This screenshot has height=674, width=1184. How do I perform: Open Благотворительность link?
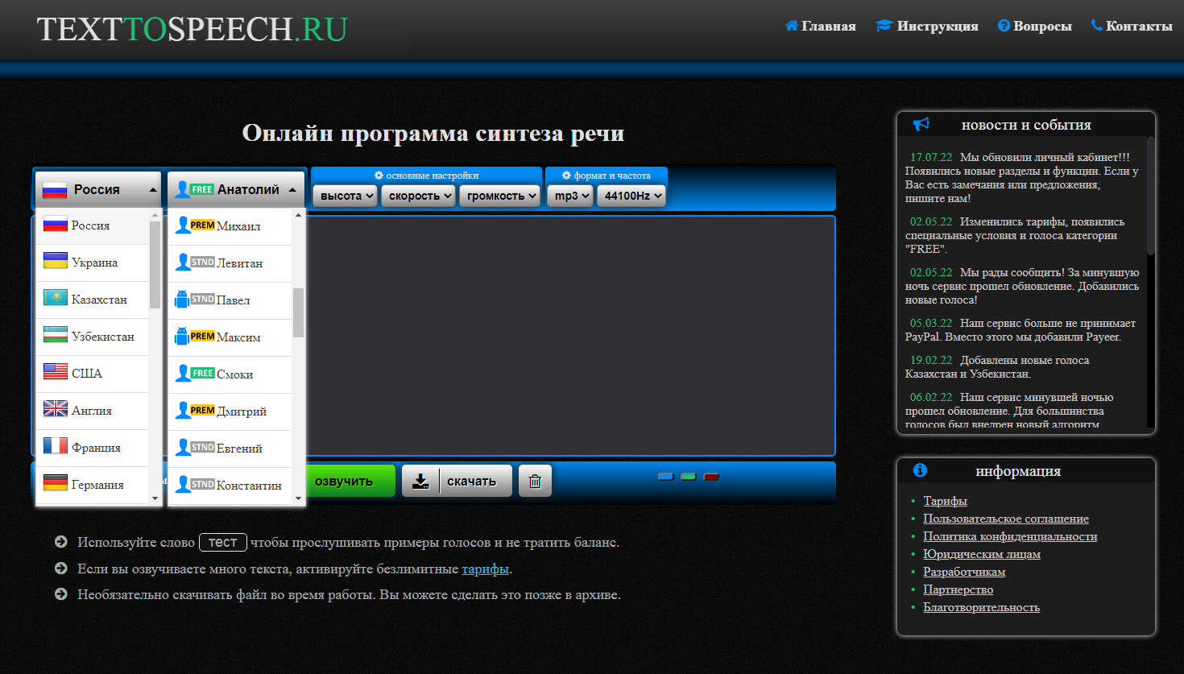(x=981, y=607)
